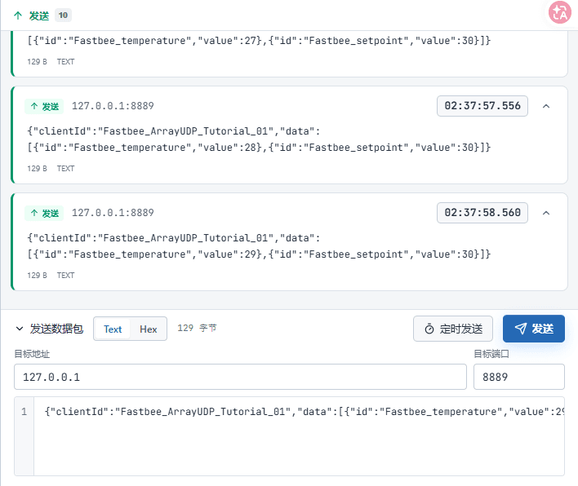Click timestamp 02:37:58.560
The image size is (578, 486).
click(482, 213)
